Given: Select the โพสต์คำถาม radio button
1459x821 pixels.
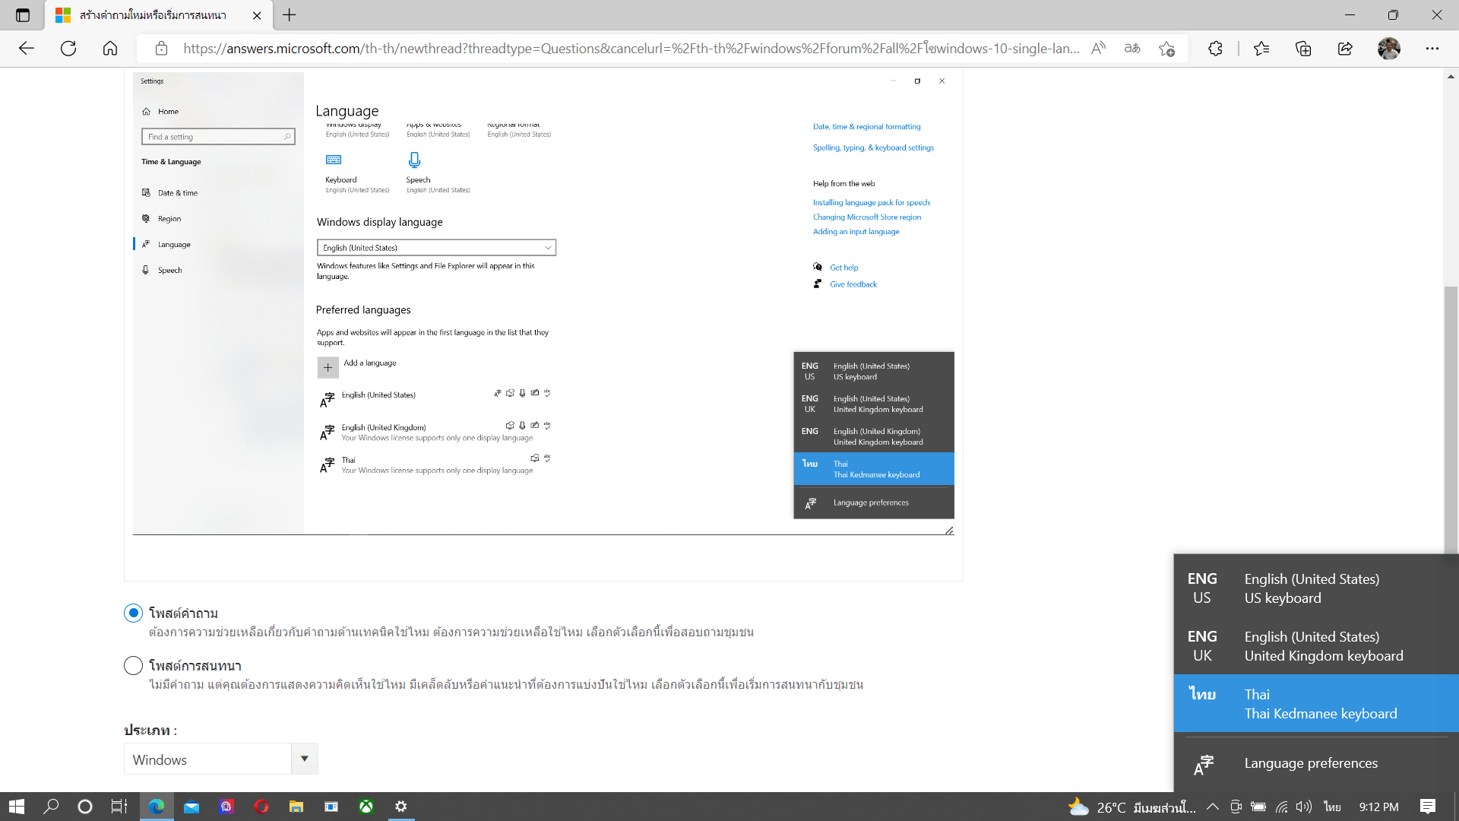Looking at the screenshot, I should [133, 613].
